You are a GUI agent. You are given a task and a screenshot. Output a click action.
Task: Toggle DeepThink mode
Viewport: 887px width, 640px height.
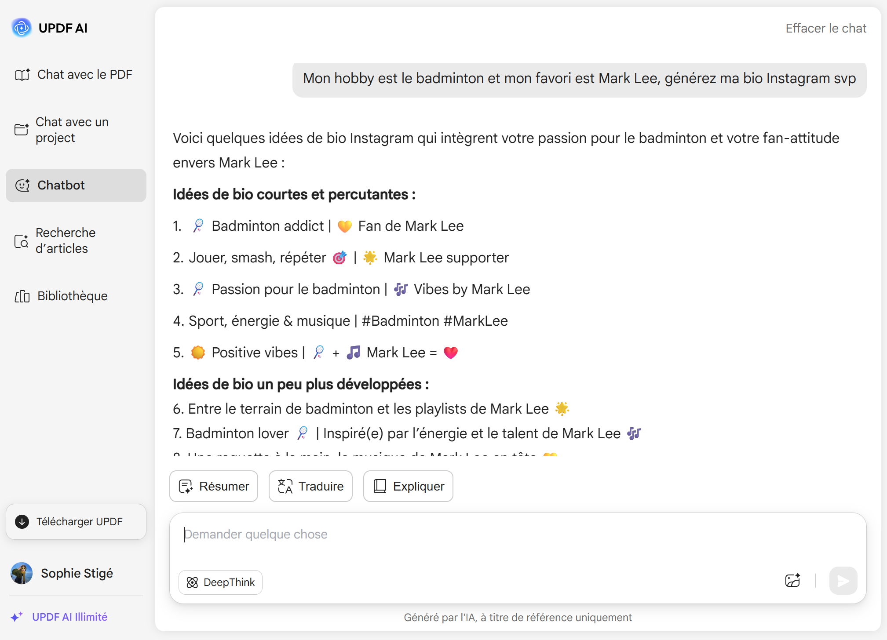[220, 582]
